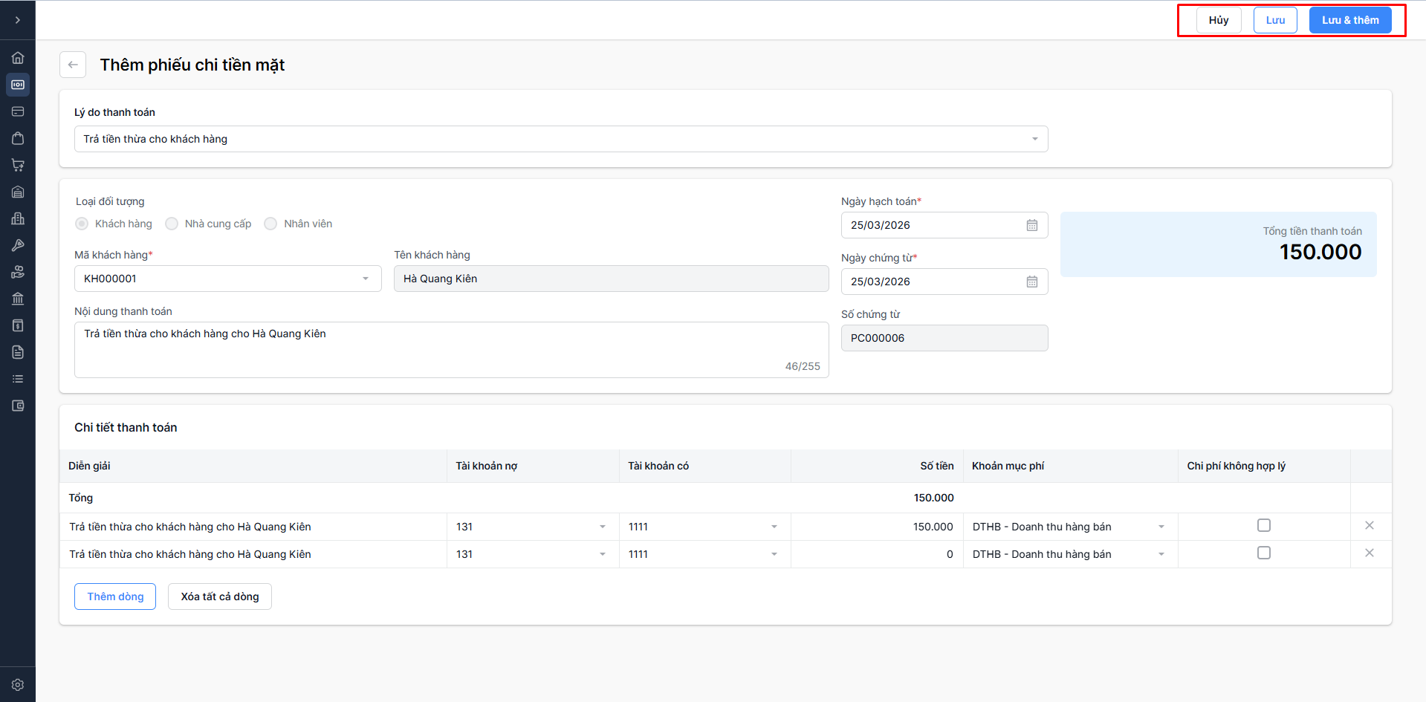Check Chi phí không hợp lý in first row
This screenshot has width=1426, height=702.
pos(1263,526)
